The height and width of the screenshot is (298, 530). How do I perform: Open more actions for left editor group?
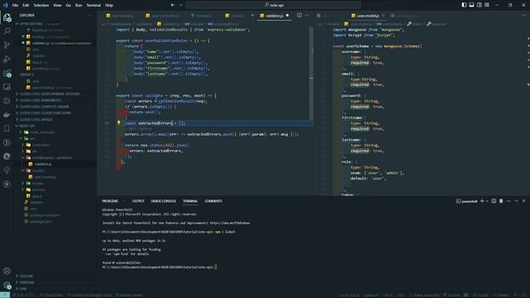307,15
